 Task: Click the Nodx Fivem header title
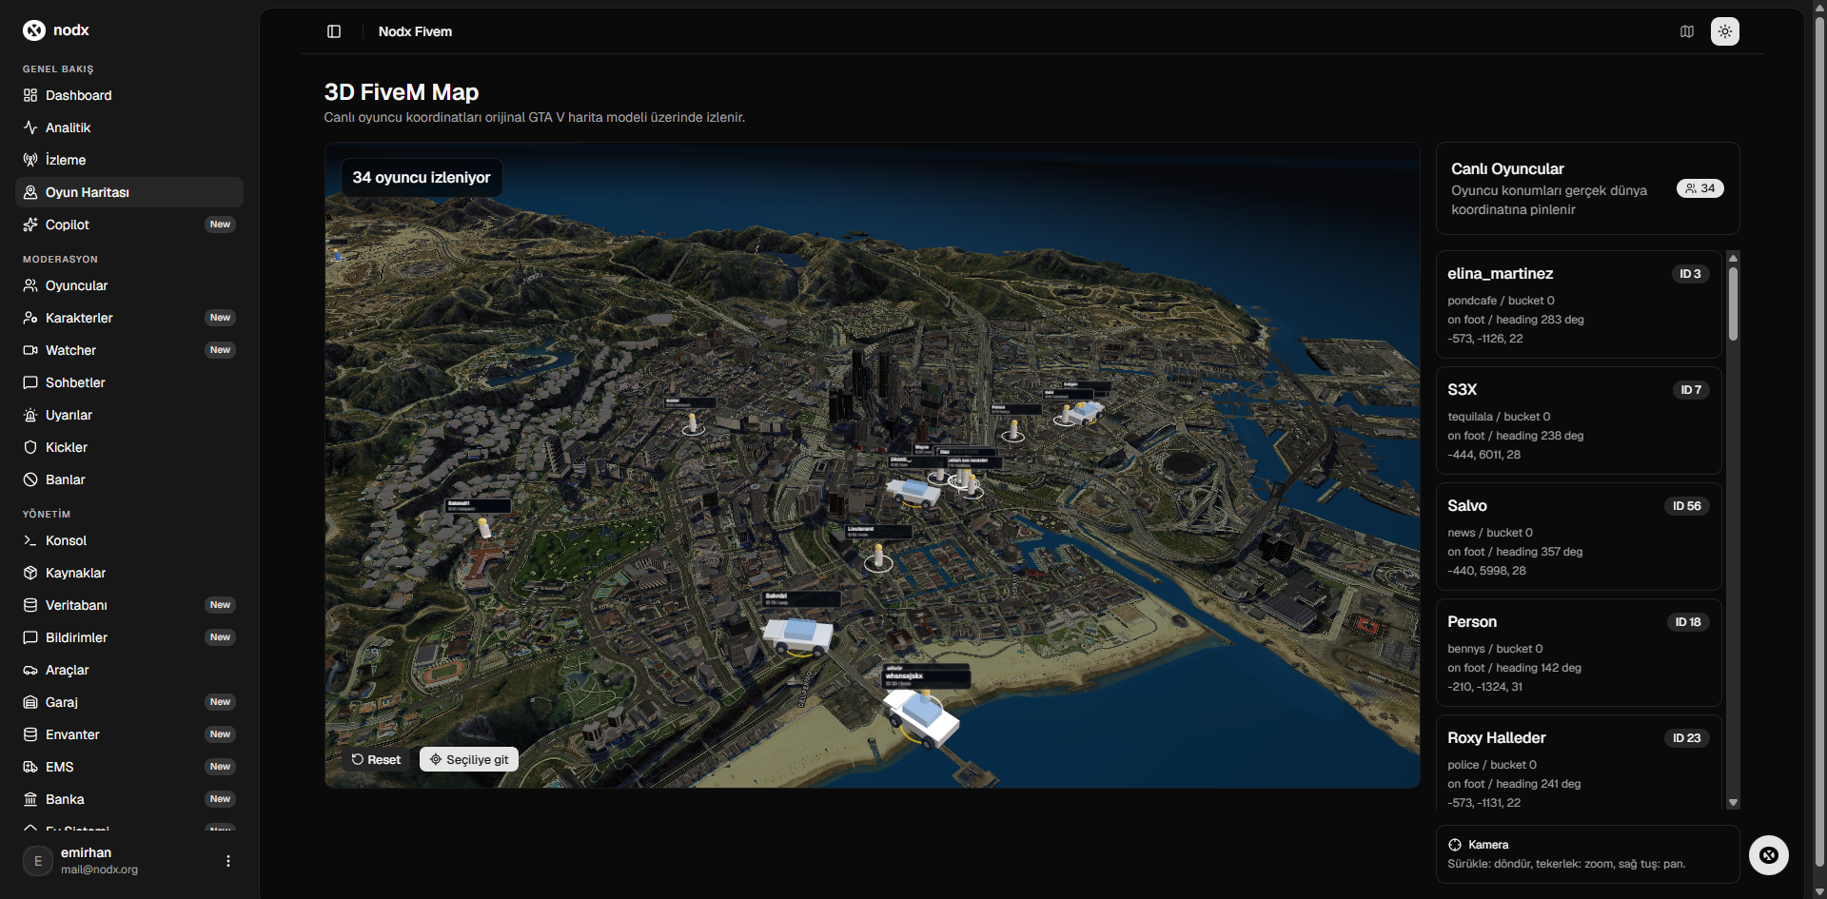[x=416, y=31]
